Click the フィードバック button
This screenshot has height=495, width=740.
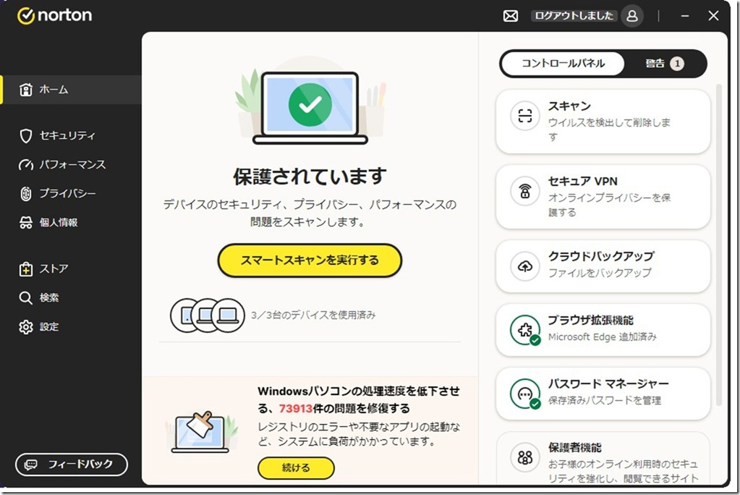[72, 465]
